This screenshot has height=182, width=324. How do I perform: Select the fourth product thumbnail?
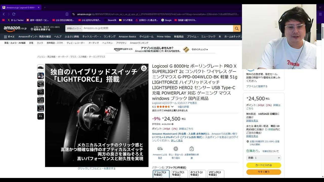(40, 92)
